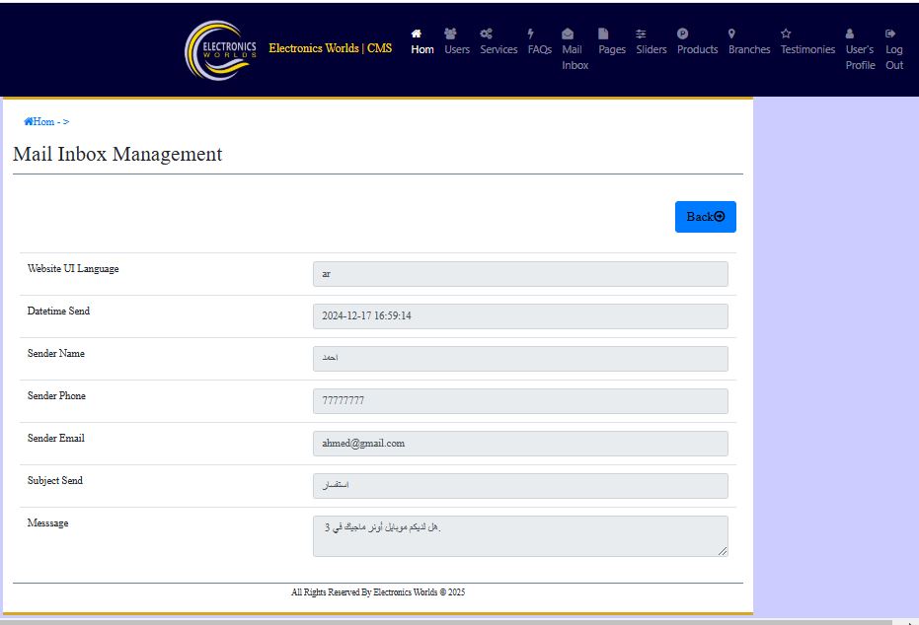Image resolution: width=919 pixels, height=625 pixels.
Task: Open the Electronics Worlds | CMS title link
Action: point(330,48)
